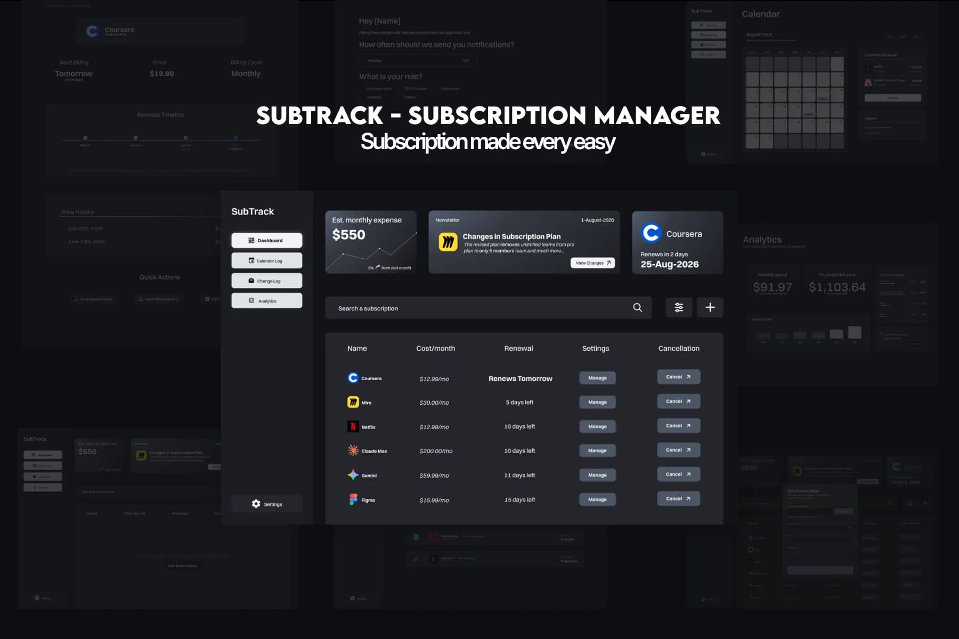
Task: Click $1,103.64 in background Analytics screen
Action: [837, 287]
